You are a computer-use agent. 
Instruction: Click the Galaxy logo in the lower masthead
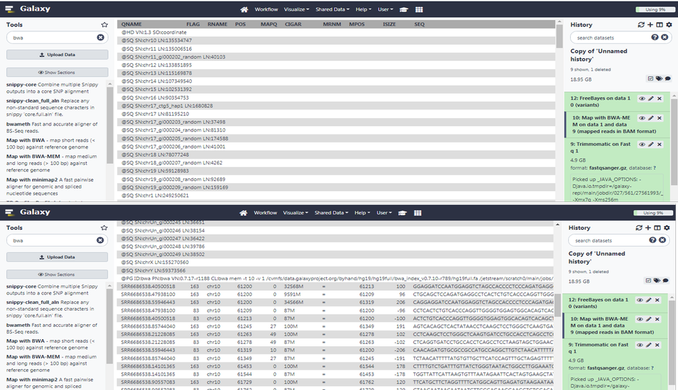pos(28,212)
